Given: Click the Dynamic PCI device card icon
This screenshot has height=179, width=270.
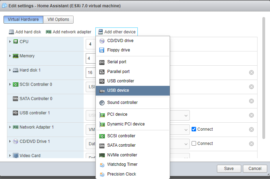Looking at the screenshot, I should point(102,124).
